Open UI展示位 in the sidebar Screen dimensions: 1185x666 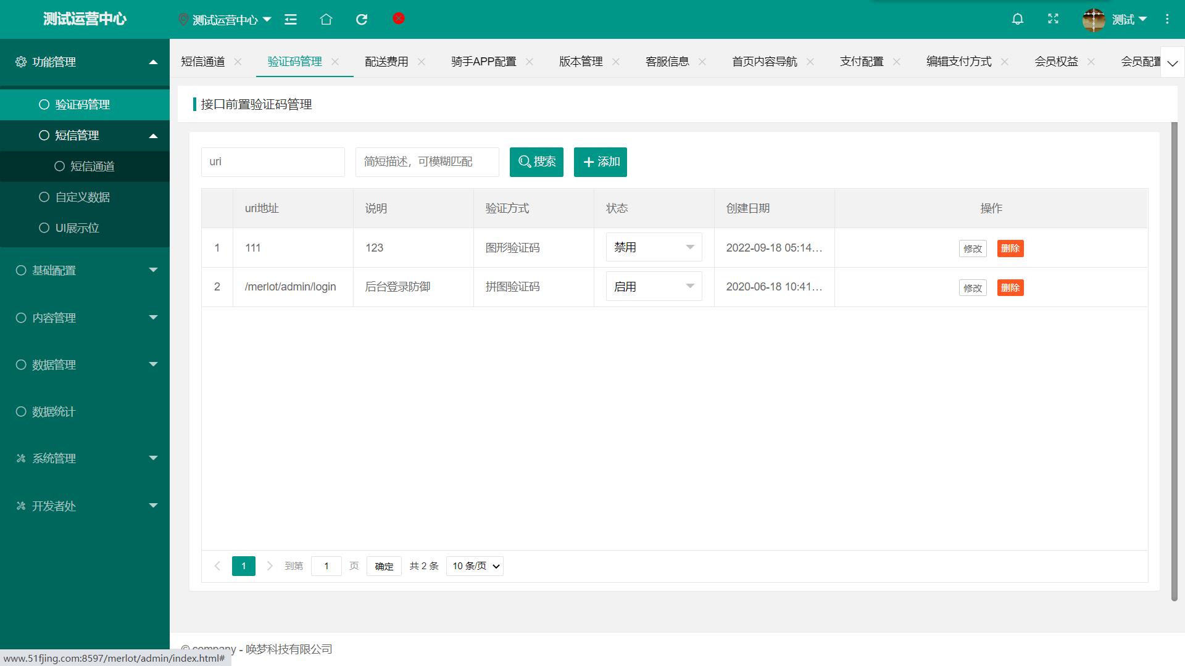coord(85,228)
